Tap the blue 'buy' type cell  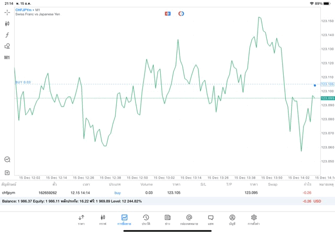pyautogui.click(x=117, y=193)
